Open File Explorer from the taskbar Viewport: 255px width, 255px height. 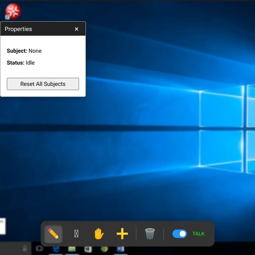pos(72,249)
